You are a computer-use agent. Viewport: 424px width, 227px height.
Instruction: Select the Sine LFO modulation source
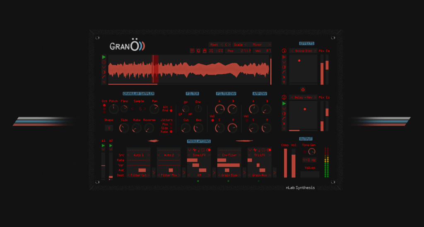coord(199,155)
